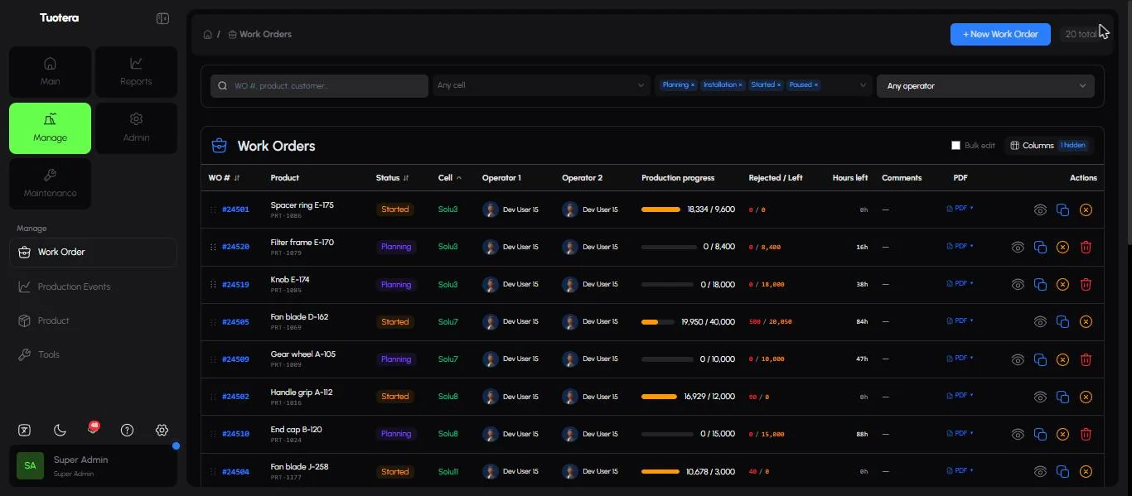Remove the Planning status filter tag
Screen dimensions: 1132x496
tap(693, 85)
